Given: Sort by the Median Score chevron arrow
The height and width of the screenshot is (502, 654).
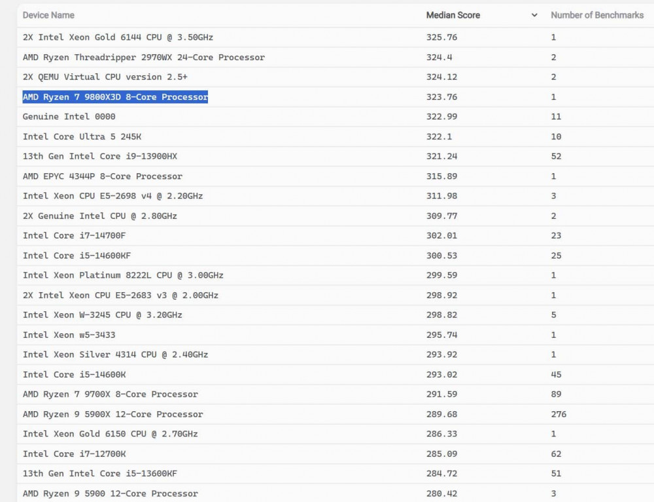Looking at the screenshot, I should click(x=534, y=16).
